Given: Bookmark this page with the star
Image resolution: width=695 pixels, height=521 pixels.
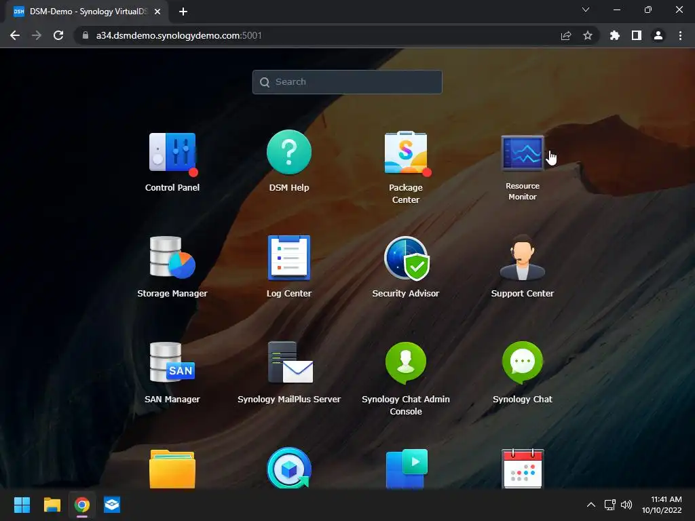Looking at the screenshot, I should coord(588,35).
